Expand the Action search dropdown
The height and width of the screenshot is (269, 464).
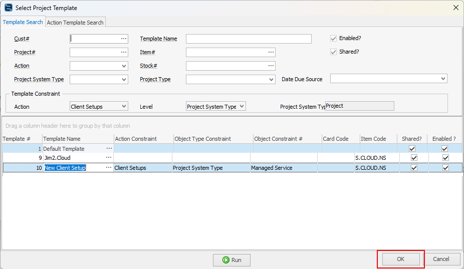124,66
